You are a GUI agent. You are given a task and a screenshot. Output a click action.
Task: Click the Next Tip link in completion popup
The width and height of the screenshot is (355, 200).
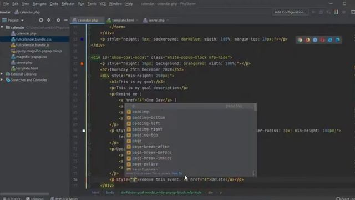(177, 173)
